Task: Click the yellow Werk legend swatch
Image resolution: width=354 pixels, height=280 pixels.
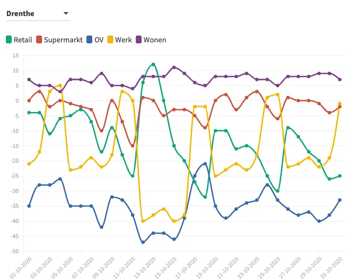Action: tap(110, 39)
